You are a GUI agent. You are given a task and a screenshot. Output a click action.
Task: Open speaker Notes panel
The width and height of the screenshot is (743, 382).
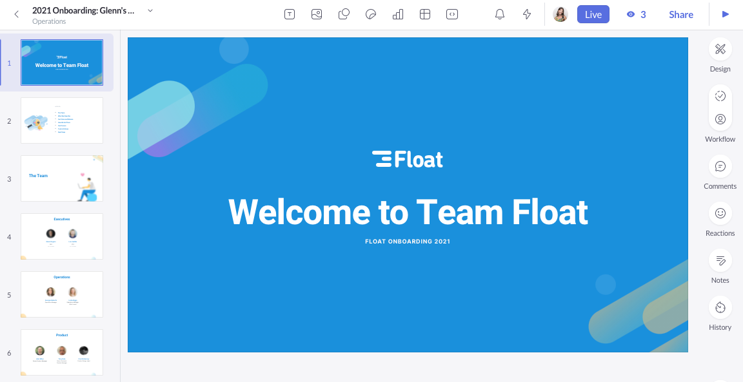(720, 260)
